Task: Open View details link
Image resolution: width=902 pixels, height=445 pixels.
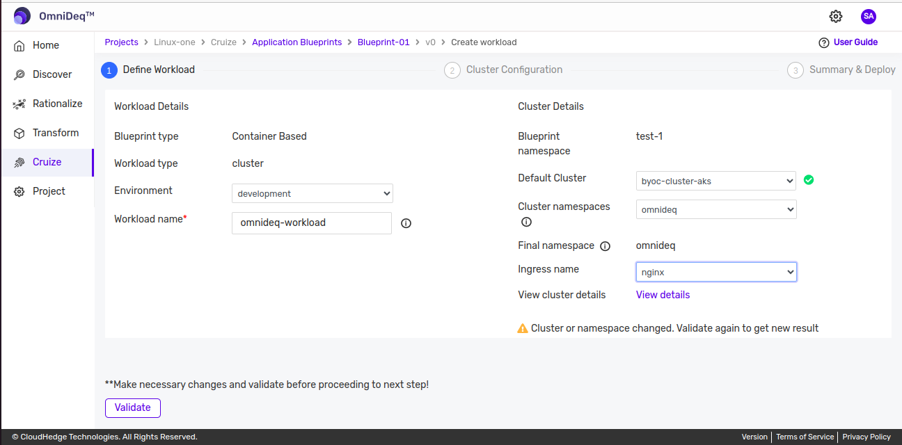Action: [663, 295]
